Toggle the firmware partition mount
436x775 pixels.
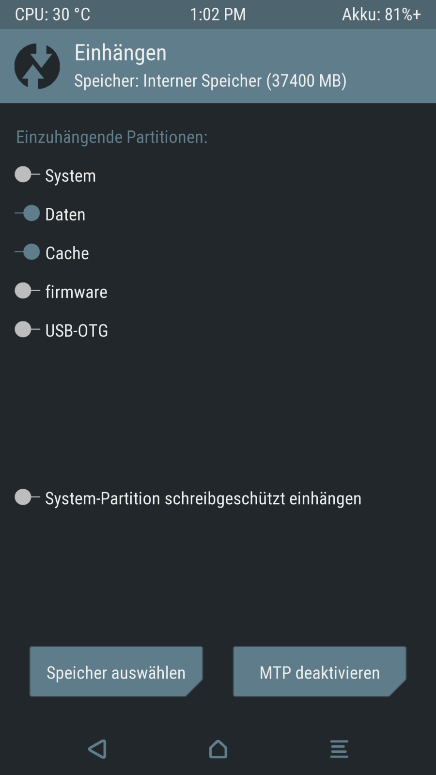pos(27,291)
